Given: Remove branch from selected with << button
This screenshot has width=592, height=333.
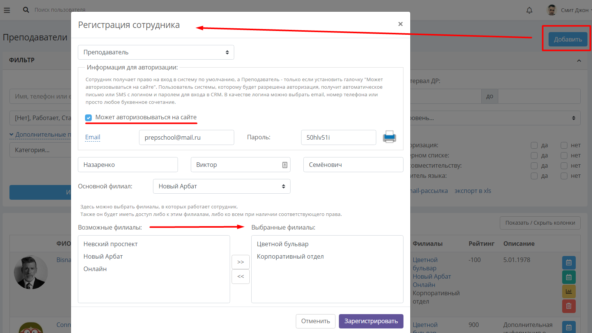Looking at the screenshot, I should [241, 276].
